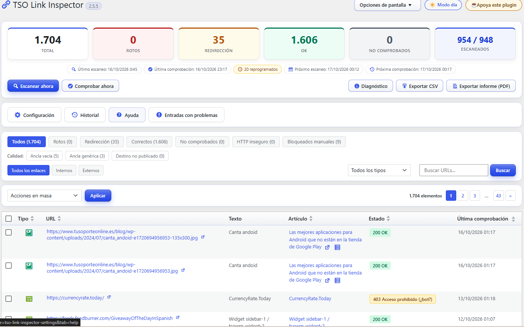The image size is (524, 327).
Task: Click Comprobar ahora button
Action: pyautogui.click(x=90, y=86)
